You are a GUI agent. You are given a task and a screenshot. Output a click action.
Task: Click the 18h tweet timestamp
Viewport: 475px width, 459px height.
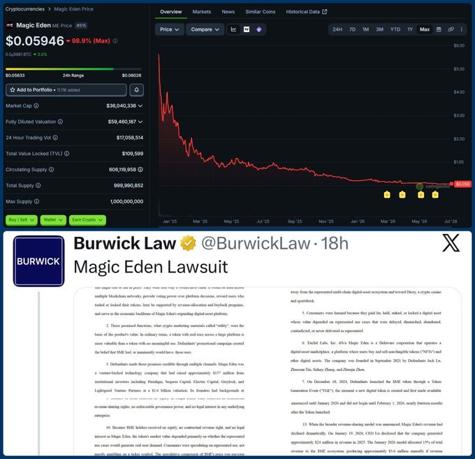[335, 243]
